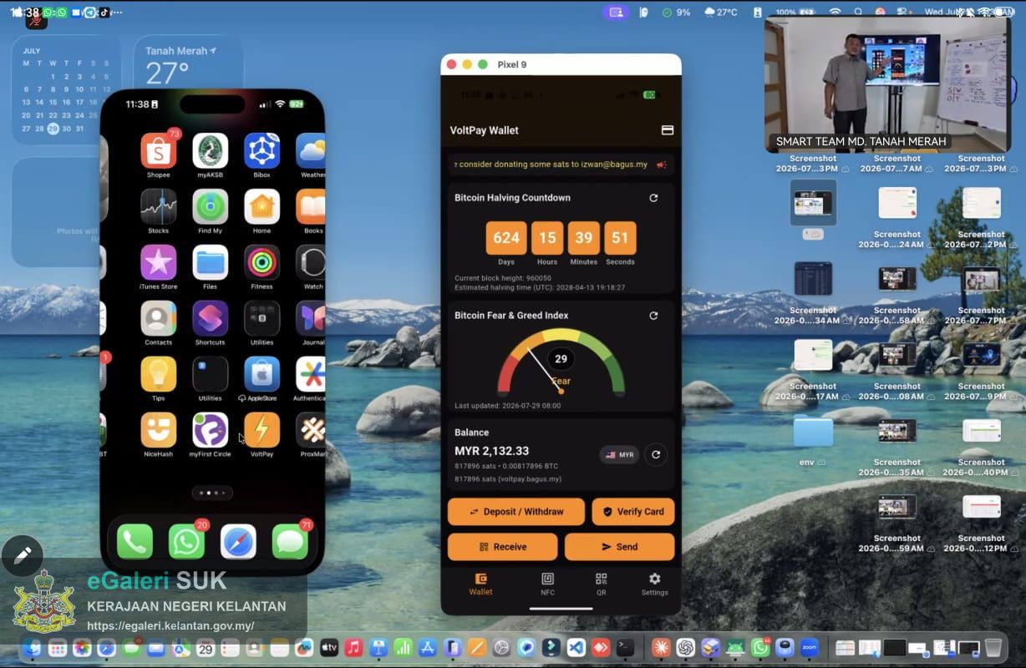1026x668 pixels.
Task: Launch the Fitness app on the iPhone
Action: tap(262, 263)
